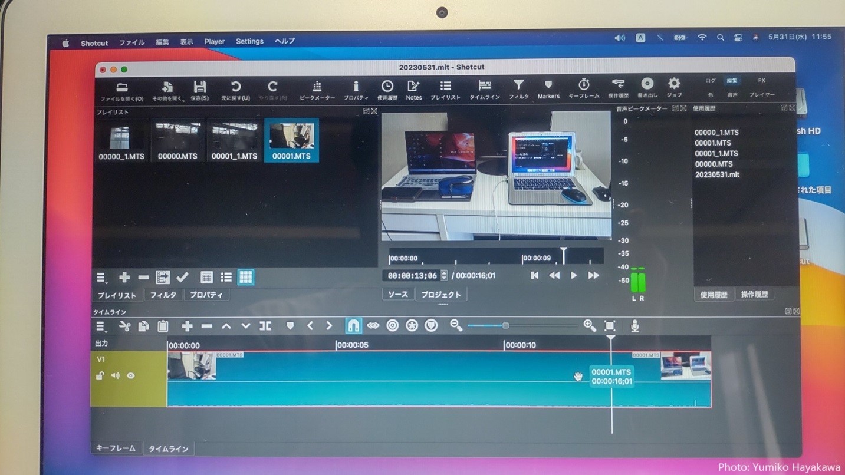Switch layout to FX
Screen dimensions: 845x475
[762, 81]
